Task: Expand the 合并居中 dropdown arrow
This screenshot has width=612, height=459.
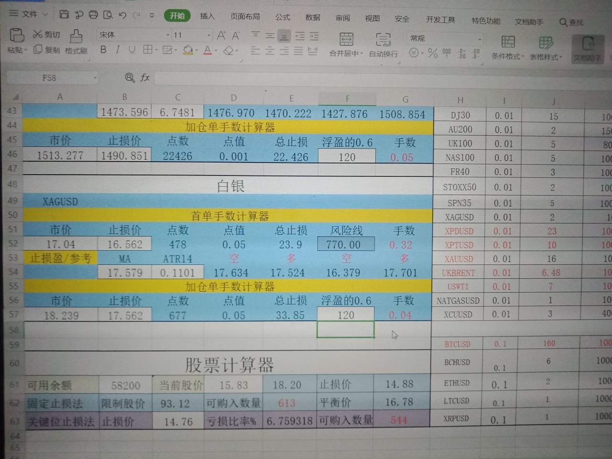Action: click(362, 54)
